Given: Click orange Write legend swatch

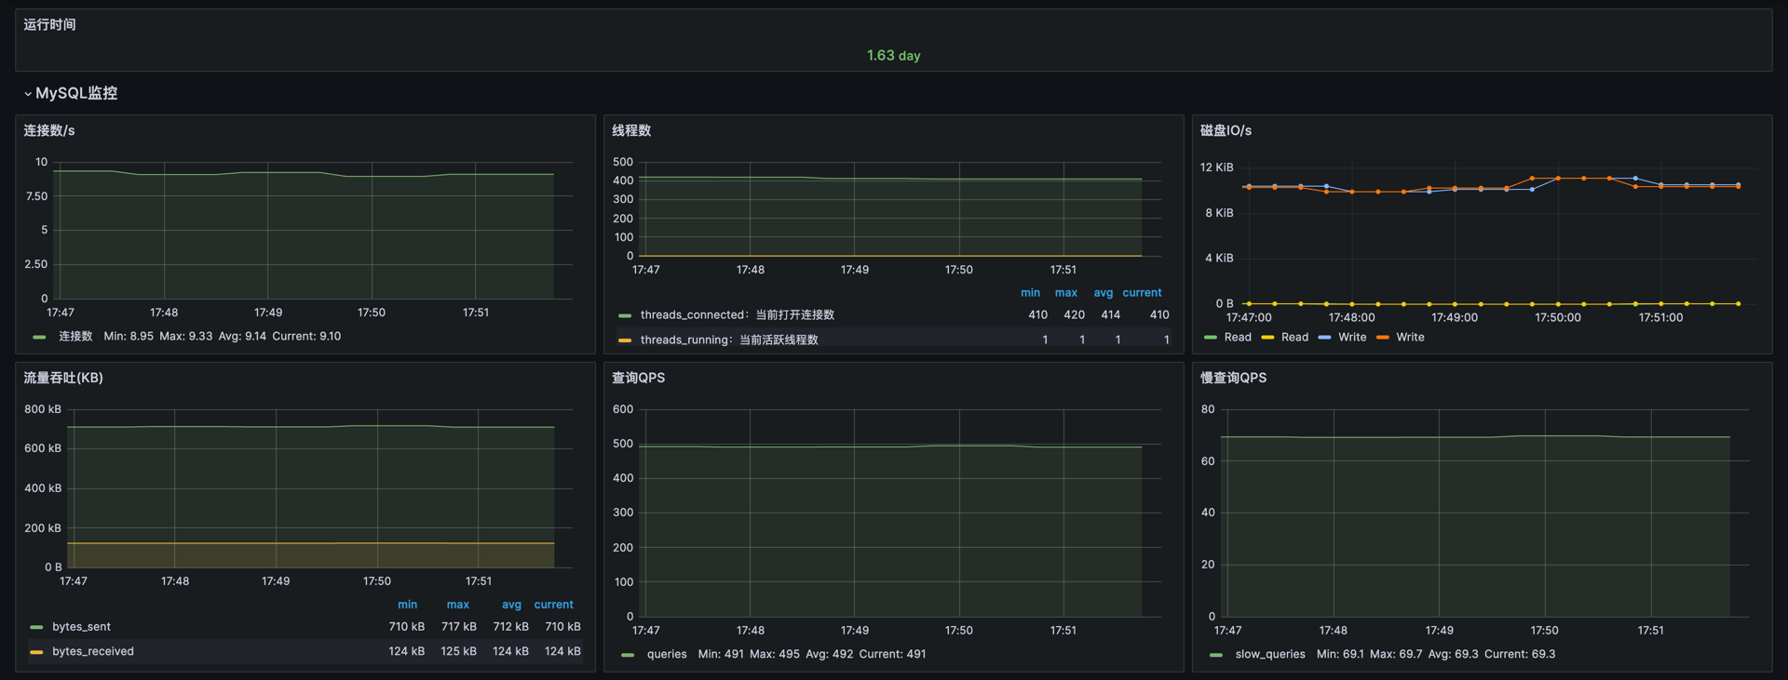Looking at the screenshot, I should point(1383,338).
